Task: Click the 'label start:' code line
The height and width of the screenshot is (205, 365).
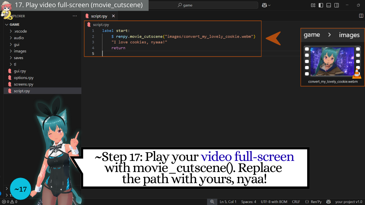Action: (116, 31)
